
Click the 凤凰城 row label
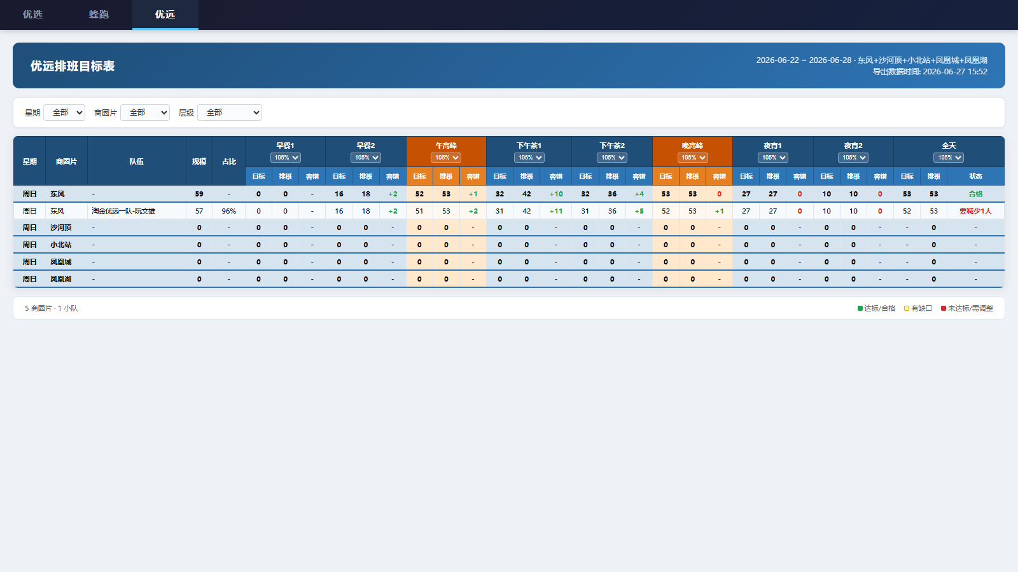[61, 262]
